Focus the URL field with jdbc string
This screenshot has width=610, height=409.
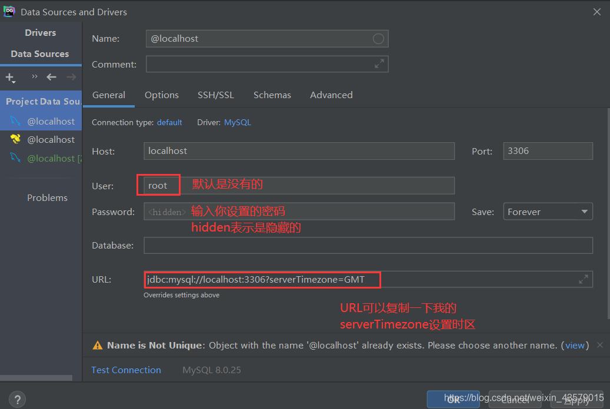coord(368,279)
